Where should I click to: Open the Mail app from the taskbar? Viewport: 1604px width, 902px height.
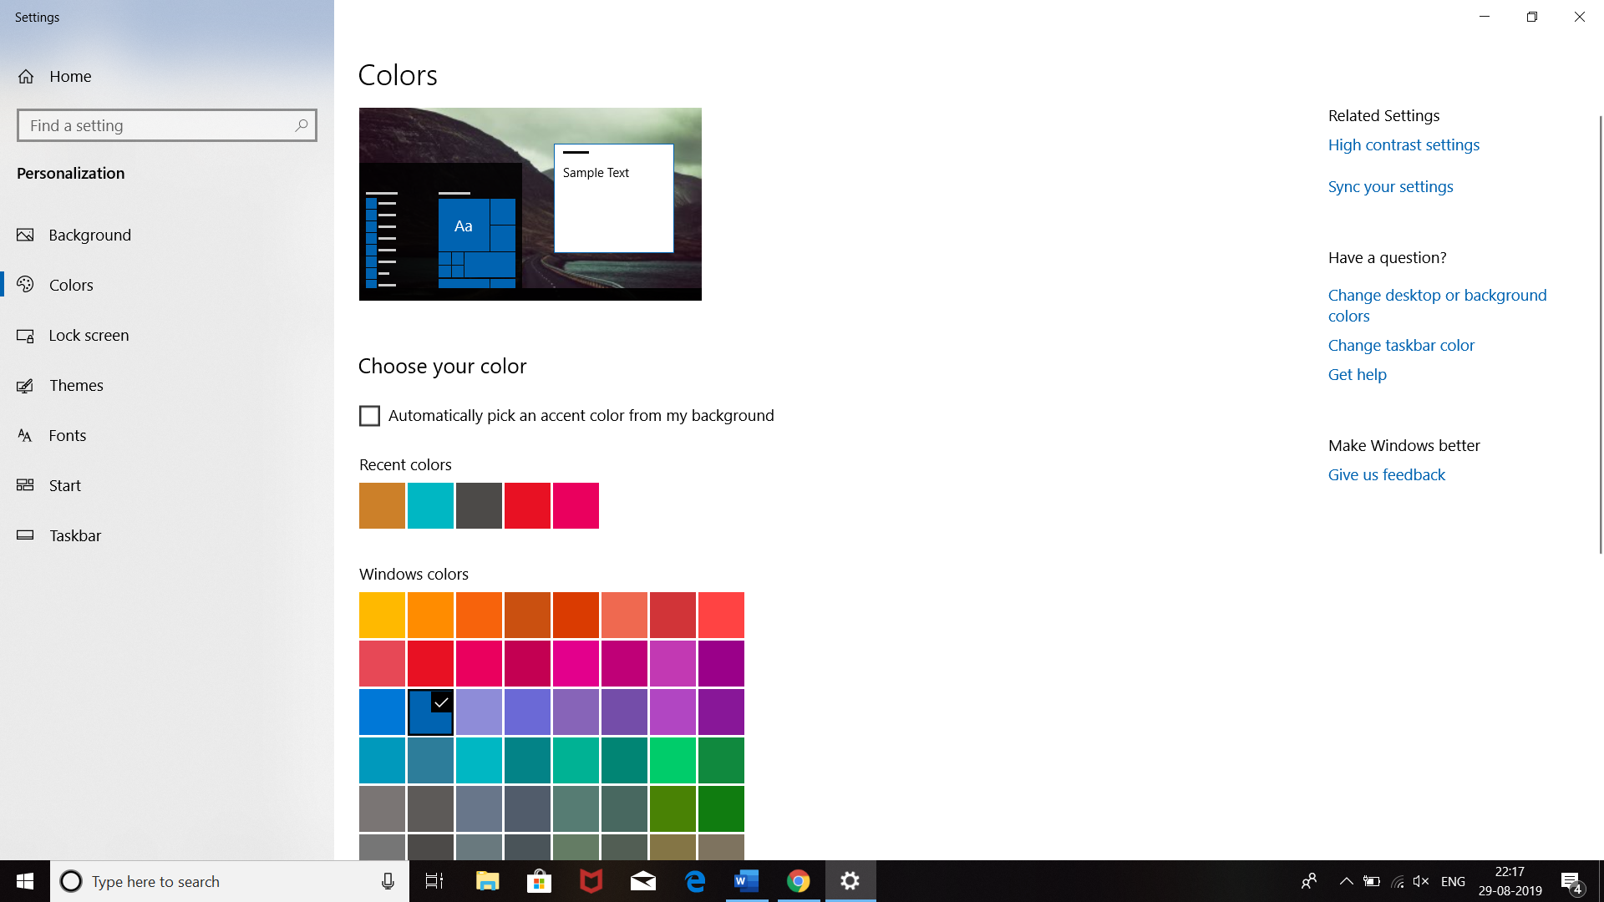click(x=642, y=881)
